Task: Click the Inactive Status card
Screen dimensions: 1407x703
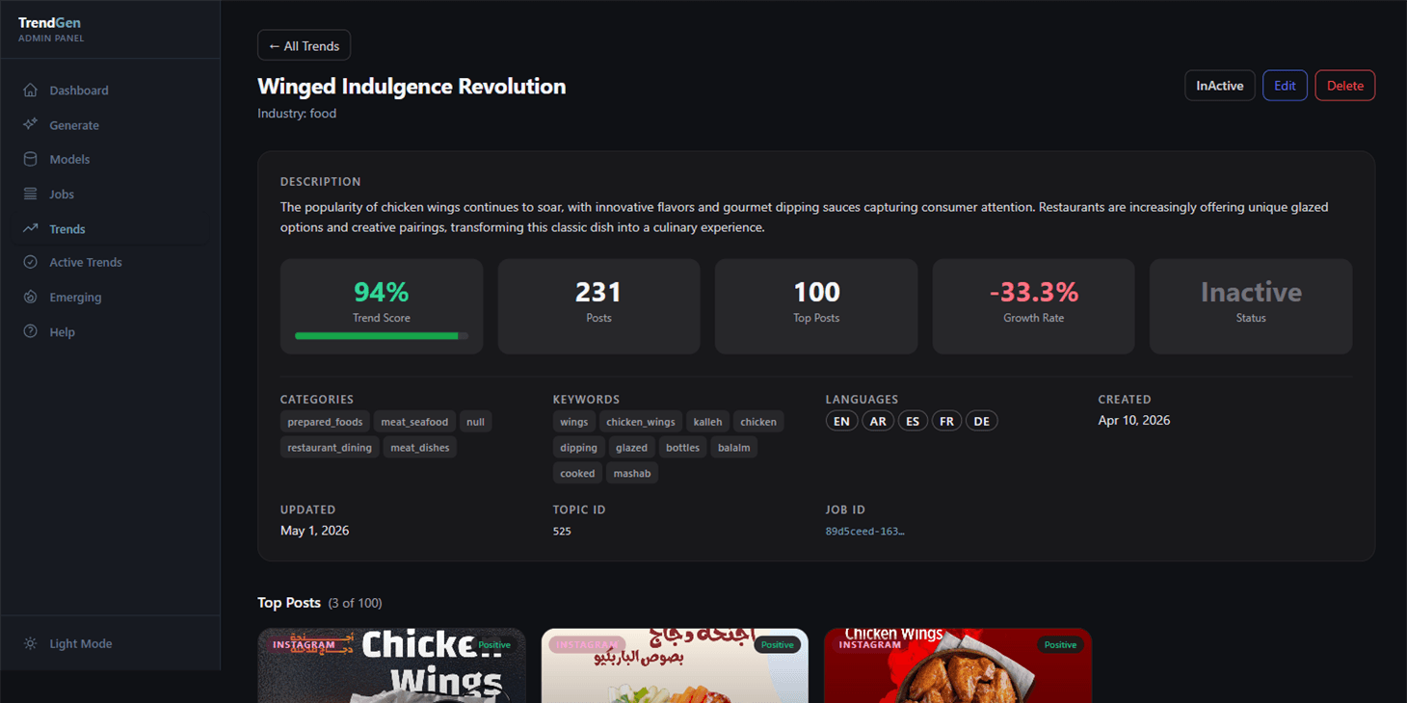Action: tap(1251, 306)
